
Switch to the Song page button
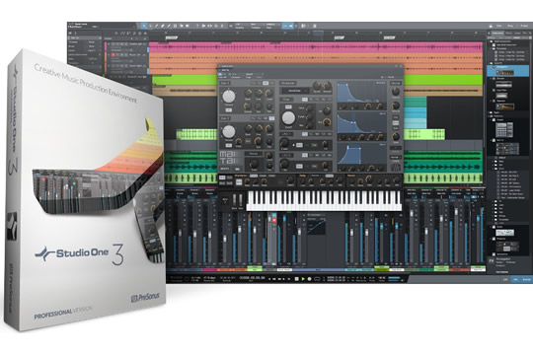point(510,26)
